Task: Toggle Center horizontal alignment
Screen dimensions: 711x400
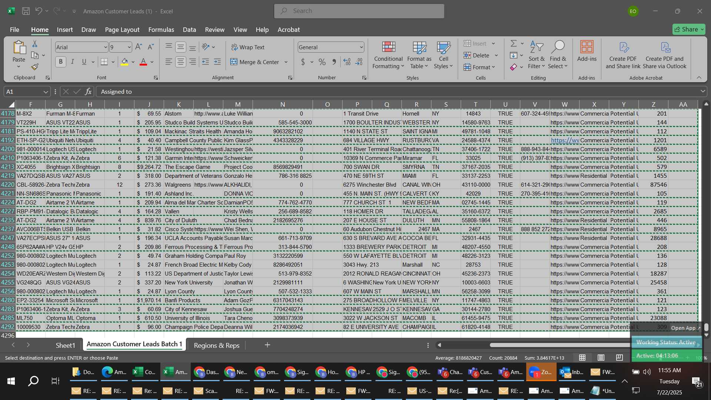Action: [181, 62]
